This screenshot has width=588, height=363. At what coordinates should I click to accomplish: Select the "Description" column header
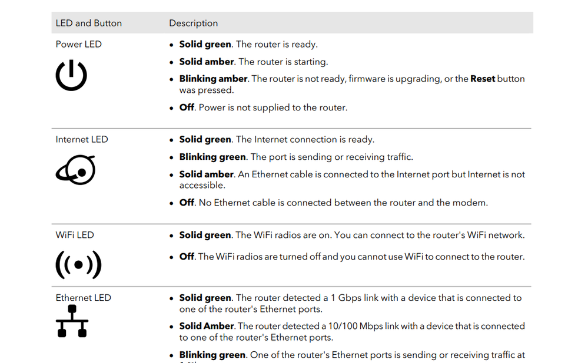(x=194, y=23)
